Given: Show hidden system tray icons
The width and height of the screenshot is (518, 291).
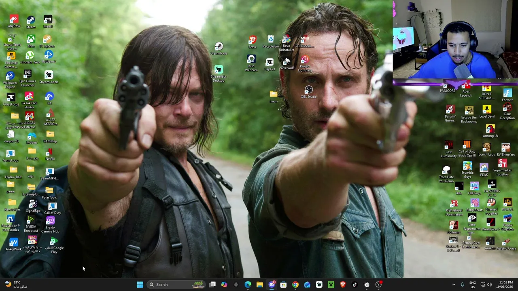Looking at the screenshot, I should pos(453,285).
